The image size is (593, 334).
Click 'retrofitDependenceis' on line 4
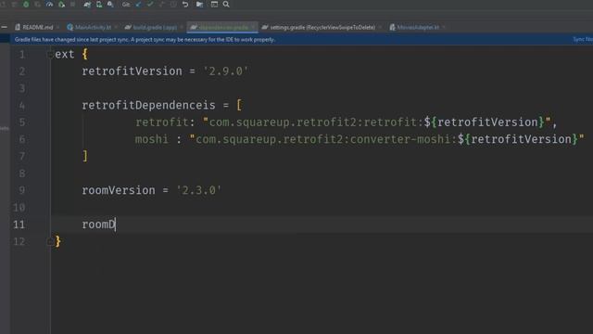pyautogui.click(x=148, y=105)
